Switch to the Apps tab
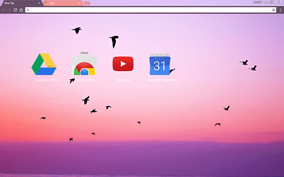 click(x=62, y=3)
